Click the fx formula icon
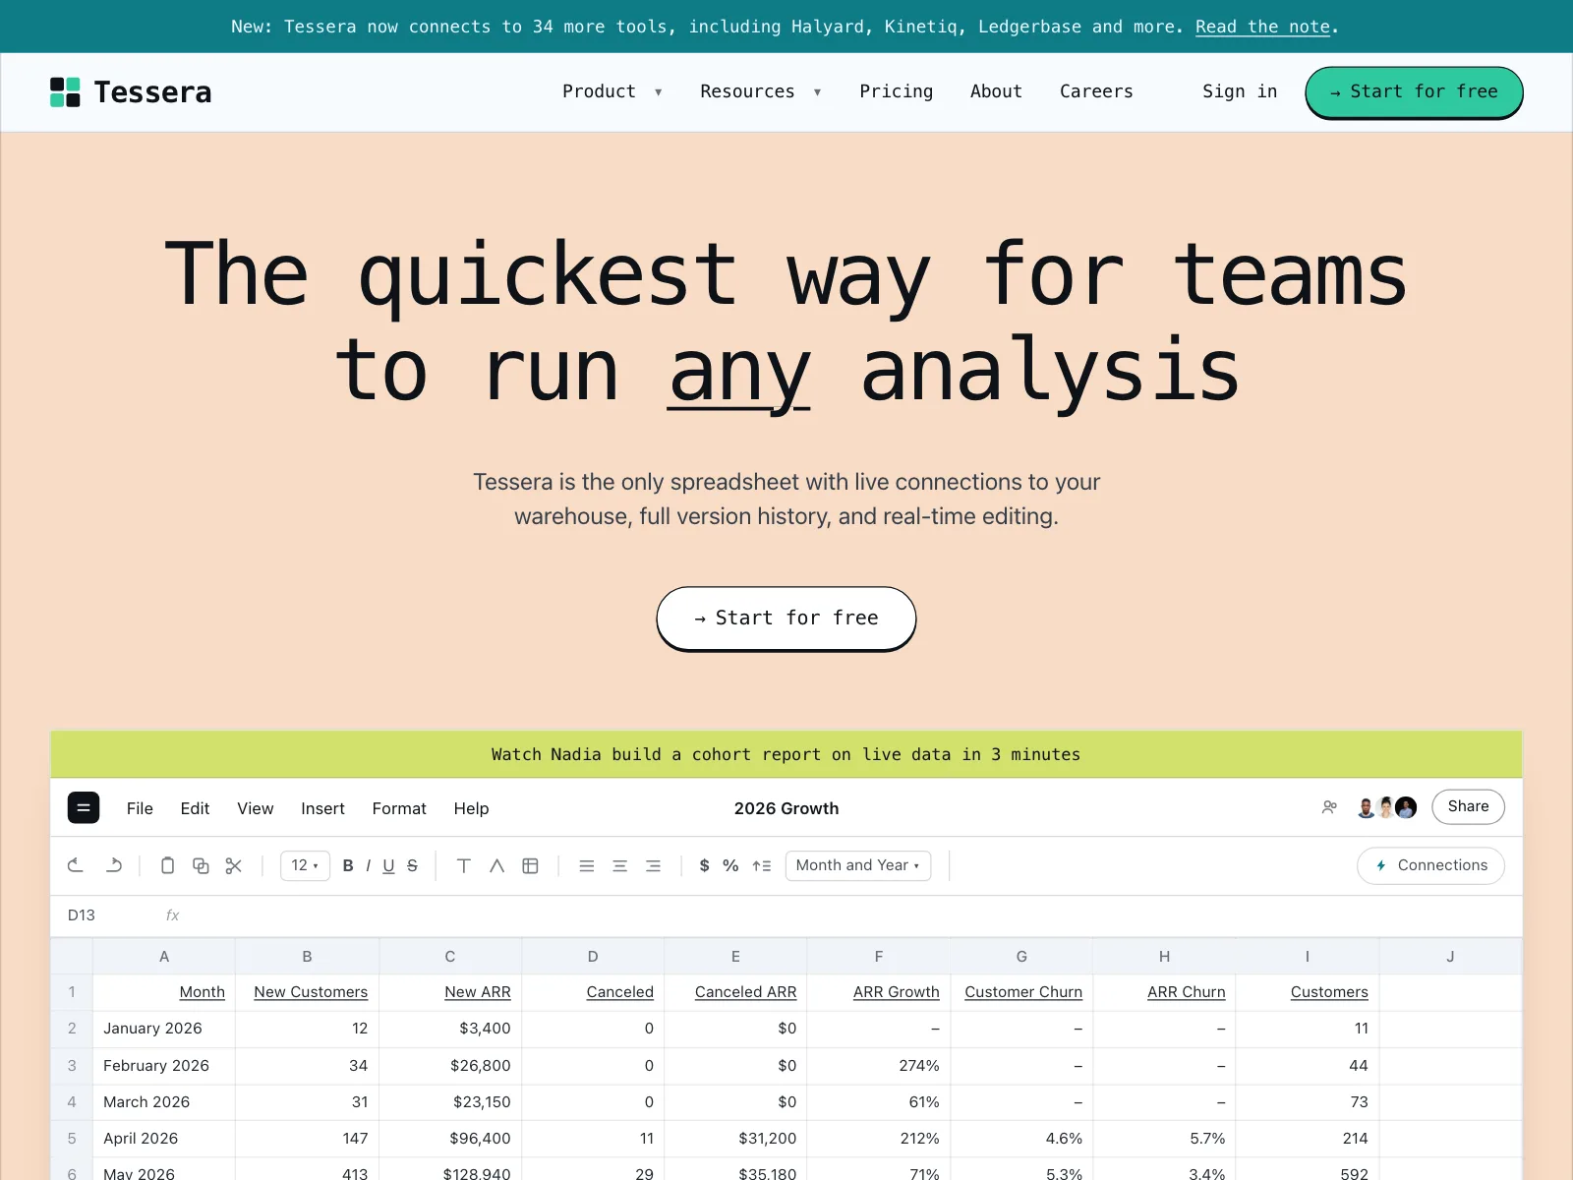This screenshot has width=1573, height=1180. click(173, 915)
